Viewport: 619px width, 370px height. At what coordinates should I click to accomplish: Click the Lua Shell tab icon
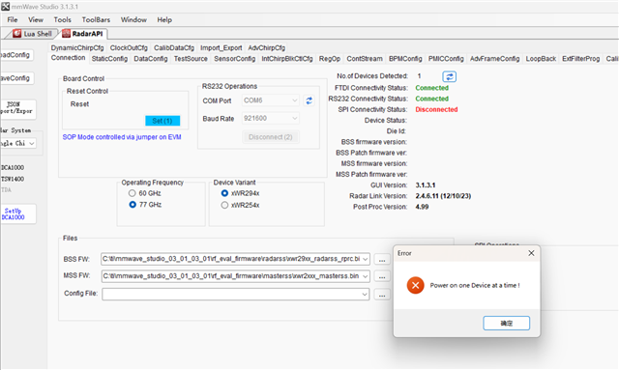[x=17, y=34]
